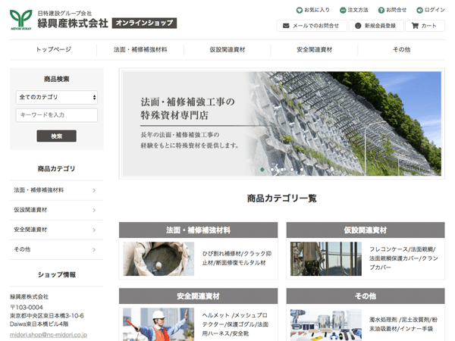Open 注文方法 ordering guide icon
Screen dimensions: 455x341
[341, 10]
